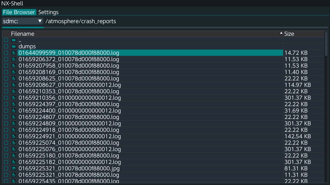The image size is (330, 185).
Task: Click image icon of 01659225321_010078d000f88000.jpg
Action: click(14, 169)
